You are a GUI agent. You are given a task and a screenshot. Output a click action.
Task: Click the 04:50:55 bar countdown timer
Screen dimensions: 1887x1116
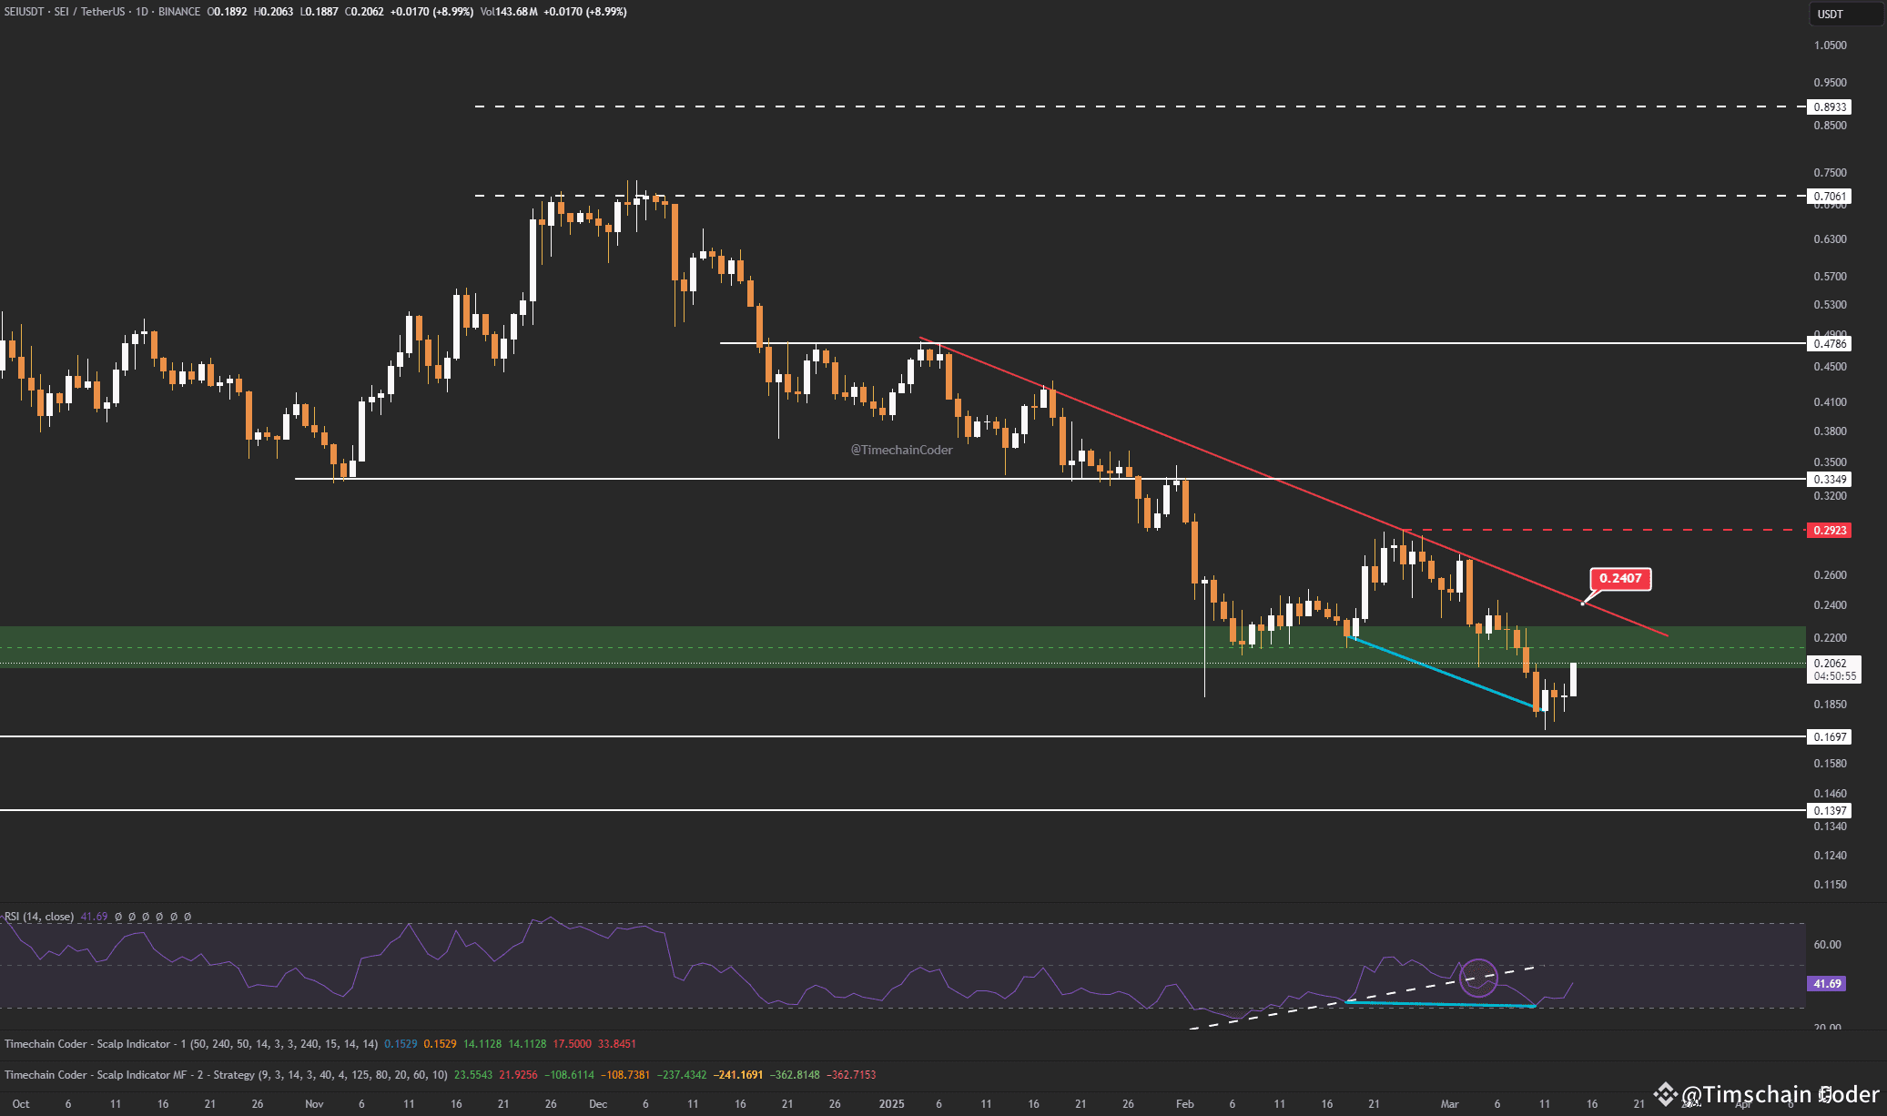(1834, 676)
